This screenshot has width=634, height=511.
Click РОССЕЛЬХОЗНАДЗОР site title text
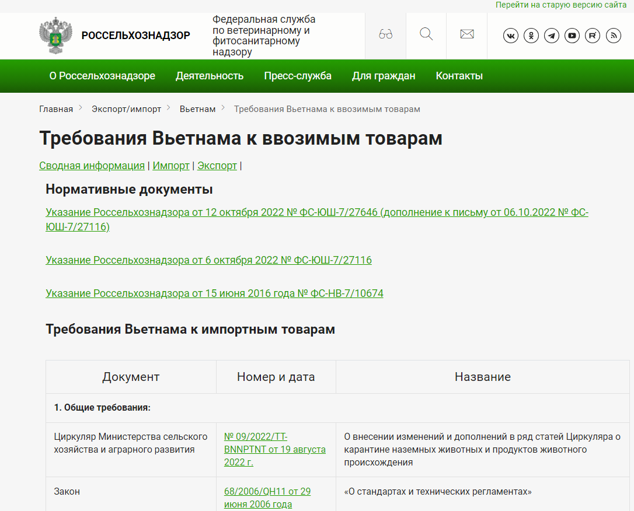[x=136, y=36]
